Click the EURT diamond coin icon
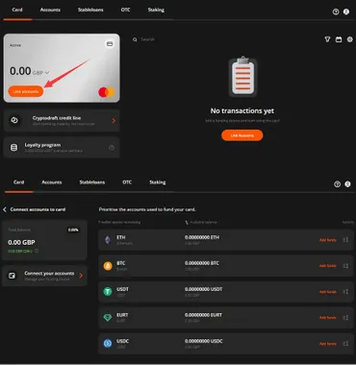356x365 pixels. pos(108,318)
